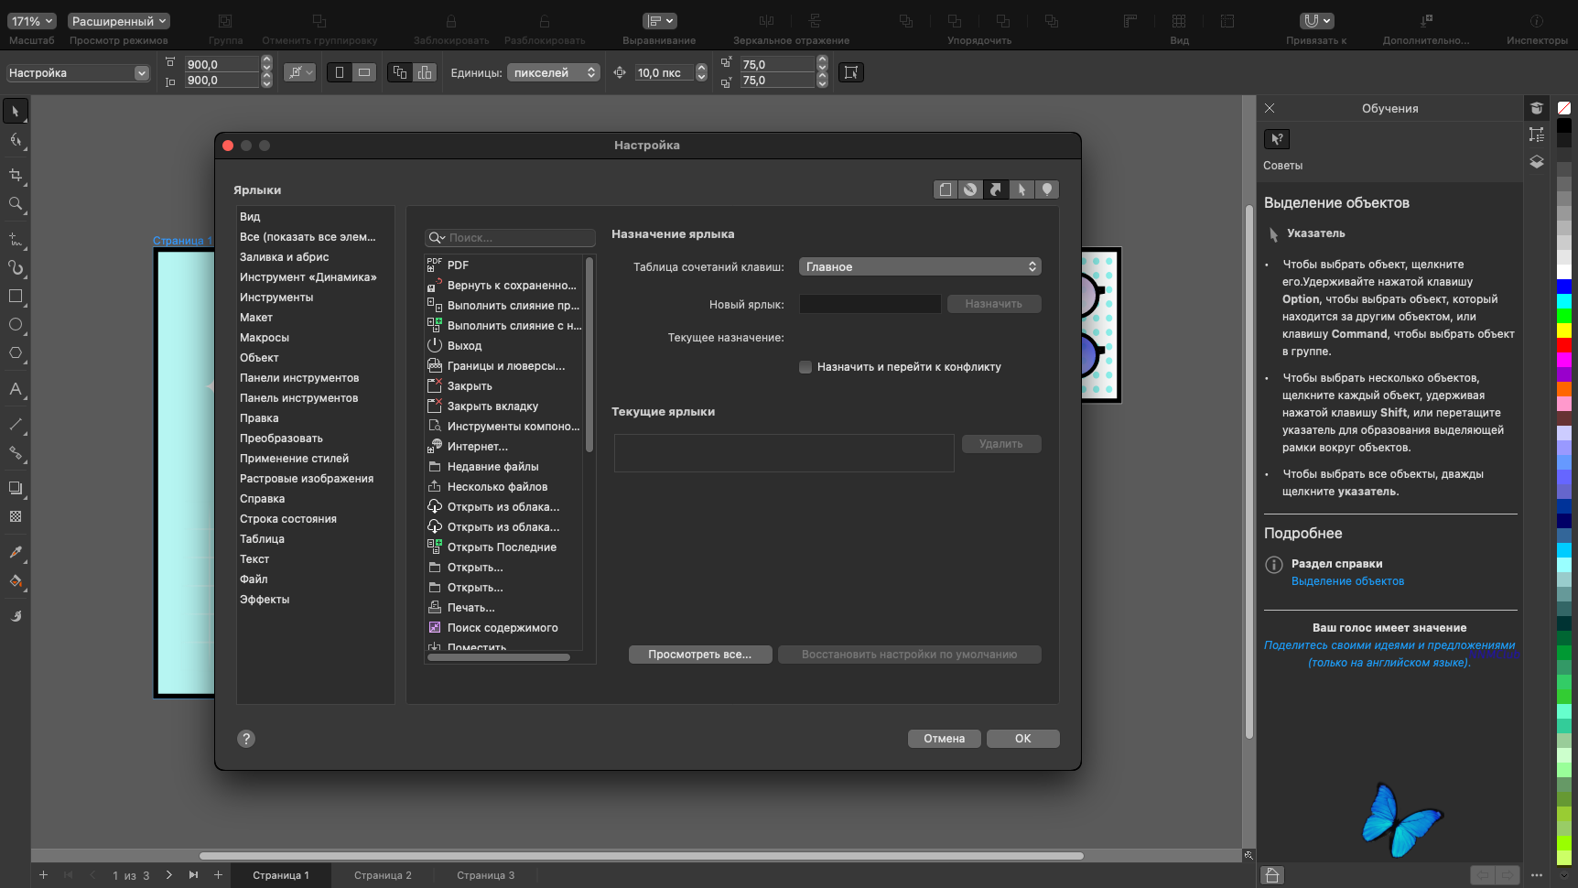Toggle portrait page orientation button
1578x888 pixels.
point(340,72)
